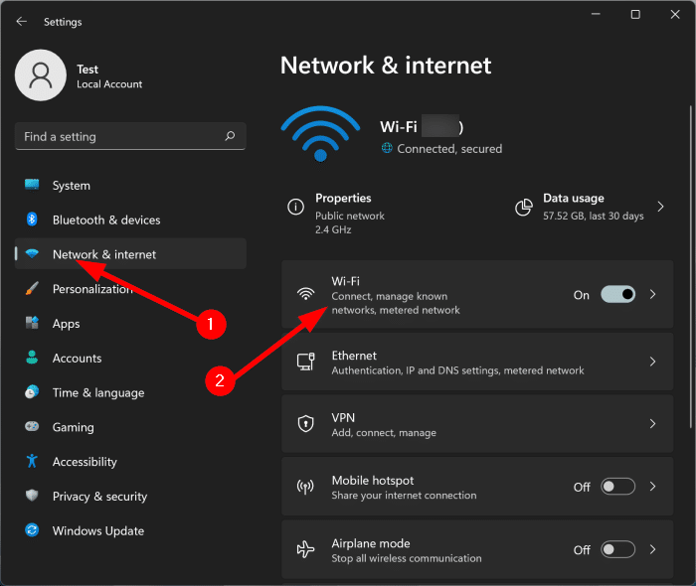
Task: Click the Personalization paintbrush icon
Action: (32, 288)
